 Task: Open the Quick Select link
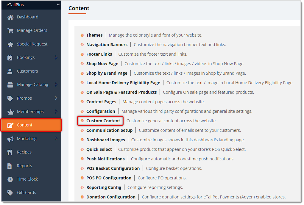pyautogui.click(x=99, y=149)
